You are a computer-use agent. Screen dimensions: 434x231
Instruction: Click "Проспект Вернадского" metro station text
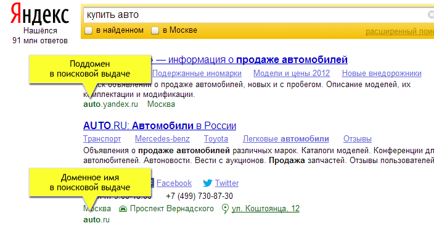click(x=171, y=209)
